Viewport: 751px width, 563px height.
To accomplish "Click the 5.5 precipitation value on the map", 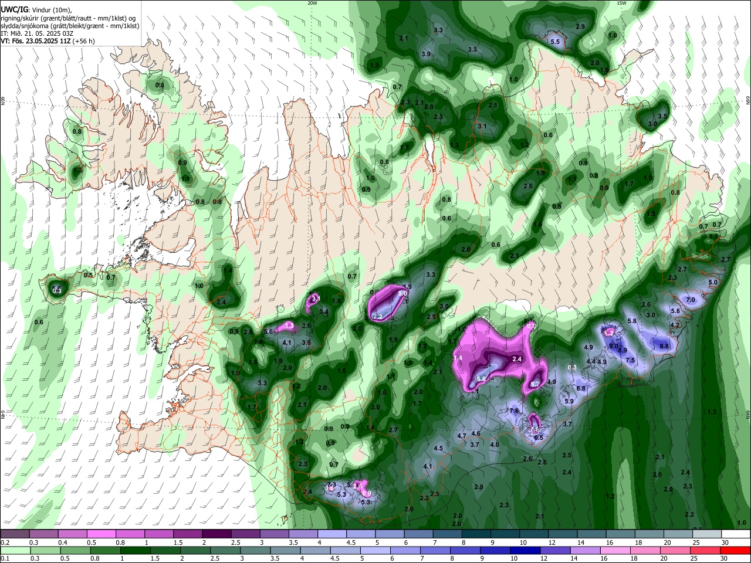I will [x=556, y=42].
